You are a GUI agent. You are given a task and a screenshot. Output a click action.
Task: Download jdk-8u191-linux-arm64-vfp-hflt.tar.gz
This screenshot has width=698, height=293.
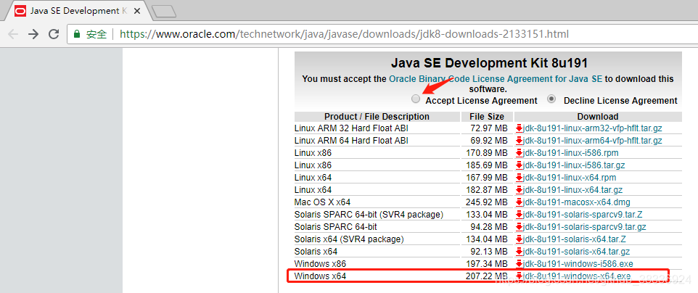pyautogui.click(x=593, y=141)
